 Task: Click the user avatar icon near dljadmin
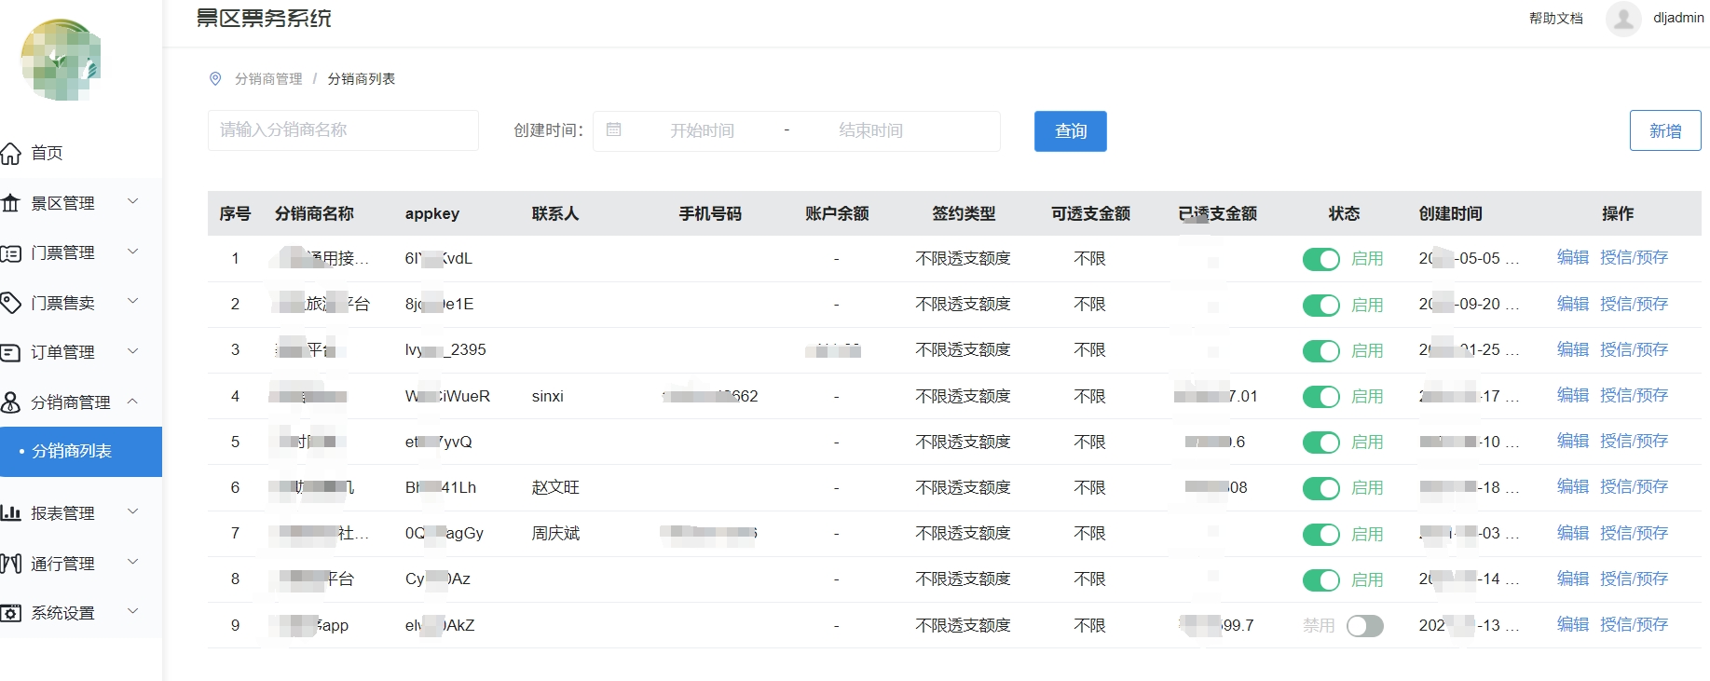tap(1623, 19)
